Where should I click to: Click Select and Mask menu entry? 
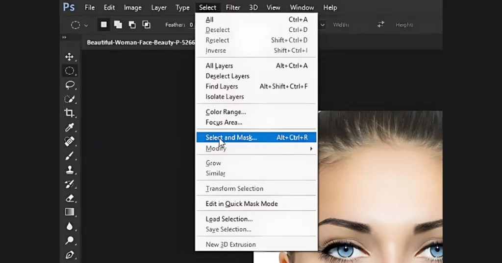pos(256,137)
